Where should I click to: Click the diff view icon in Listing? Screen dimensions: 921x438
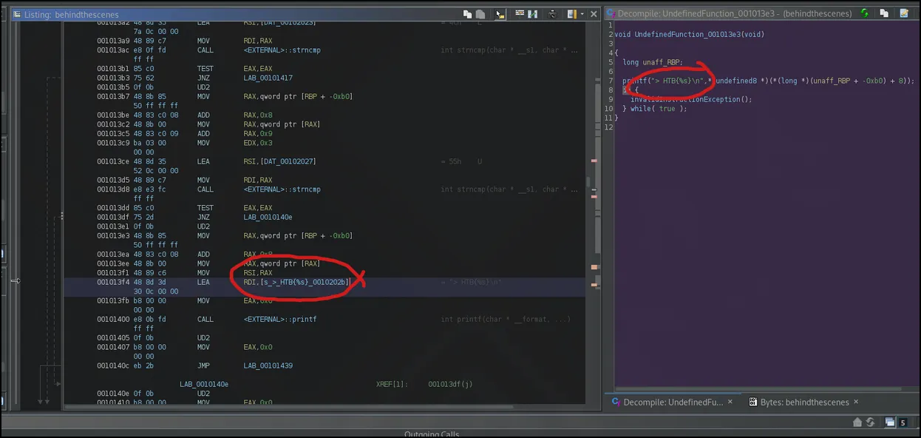[534, 14]
